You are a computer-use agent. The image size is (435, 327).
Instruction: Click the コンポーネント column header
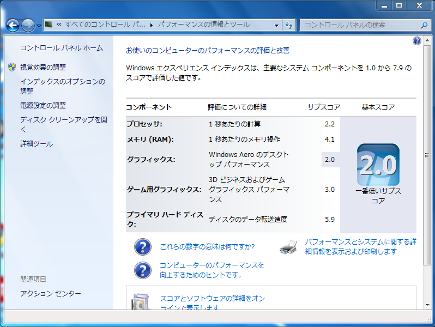click(149, 107)
